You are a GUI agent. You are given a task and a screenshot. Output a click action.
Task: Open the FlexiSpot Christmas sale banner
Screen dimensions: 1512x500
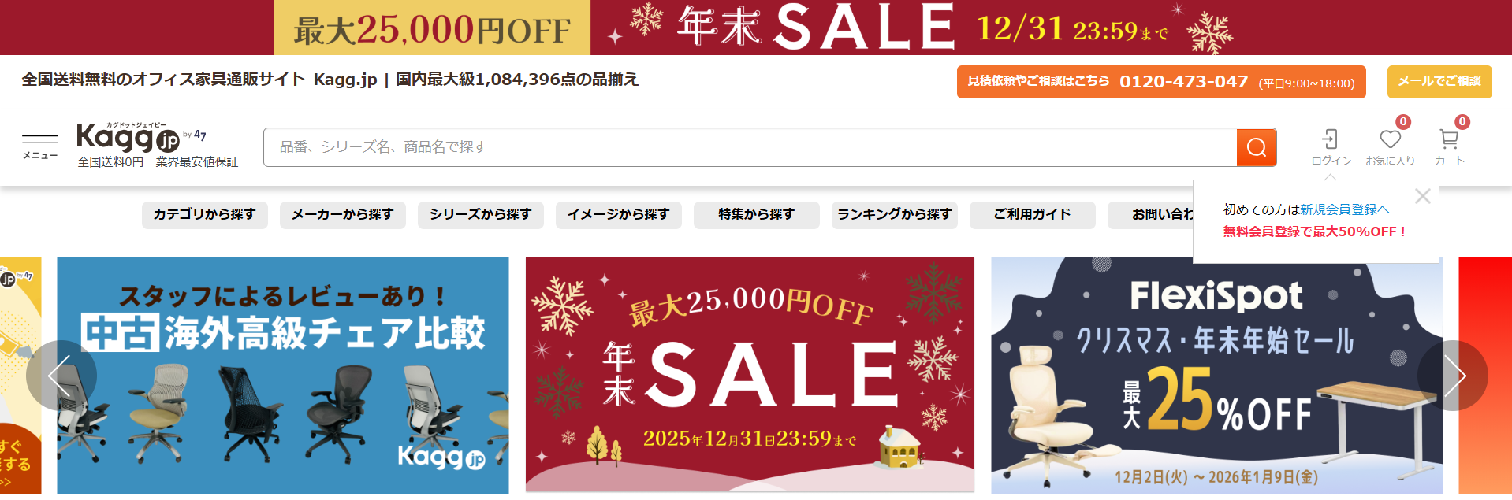pos(1216,376)
